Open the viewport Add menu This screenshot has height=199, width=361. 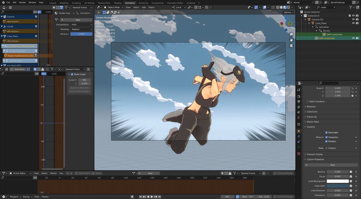[x=144, y=8]
